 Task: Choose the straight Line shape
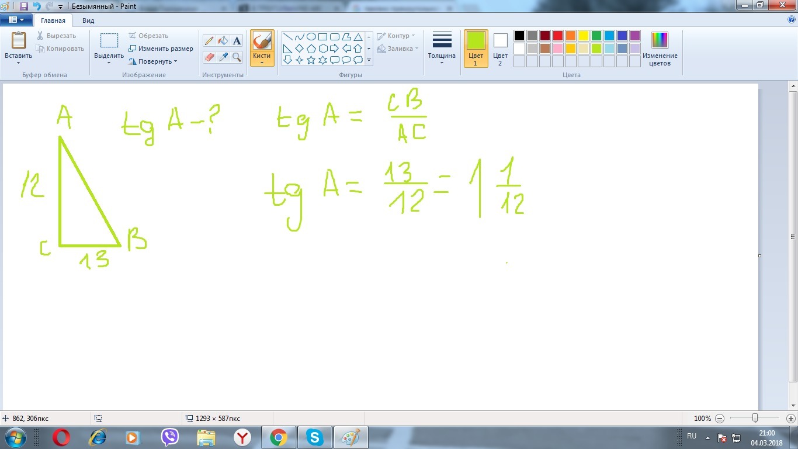(x=288, y=37)
